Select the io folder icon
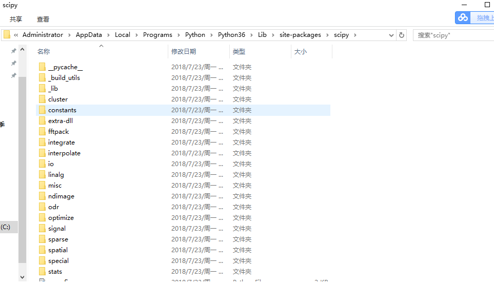 click(42, 164)
